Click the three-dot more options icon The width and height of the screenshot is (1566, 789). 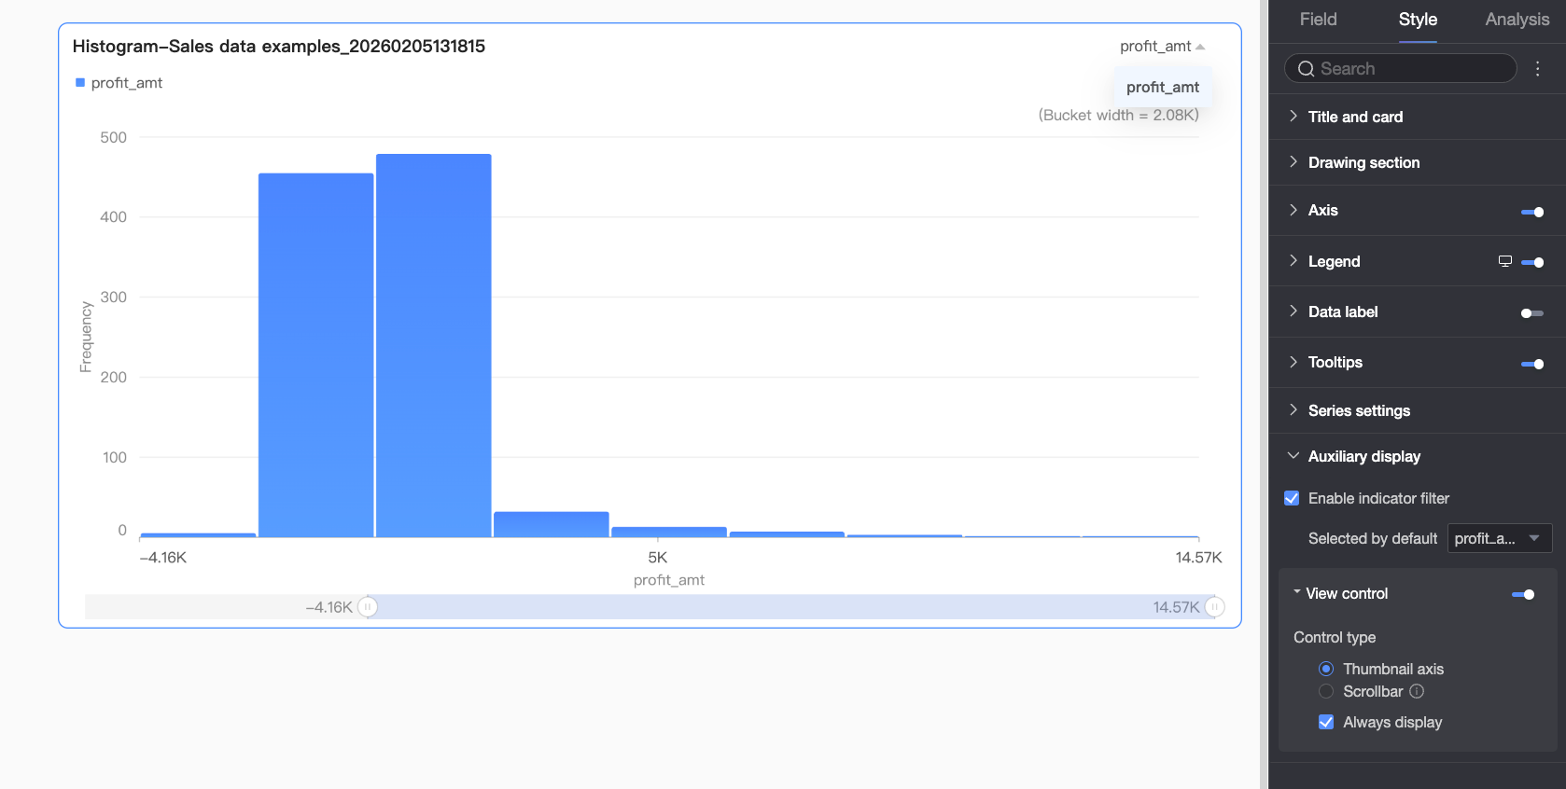pyautogui.click(x=1537, y=69)
